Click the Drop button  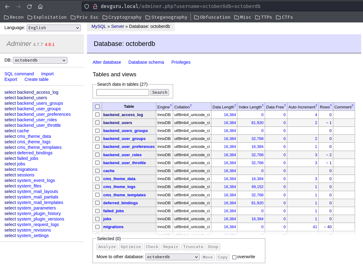213,247
